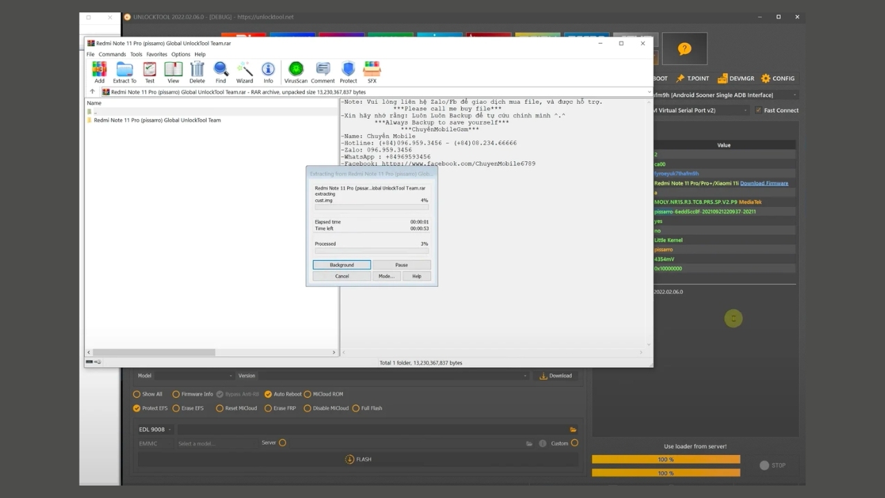Open the Version dropdown
Screen dimensions: 885x498
point(394,376)
